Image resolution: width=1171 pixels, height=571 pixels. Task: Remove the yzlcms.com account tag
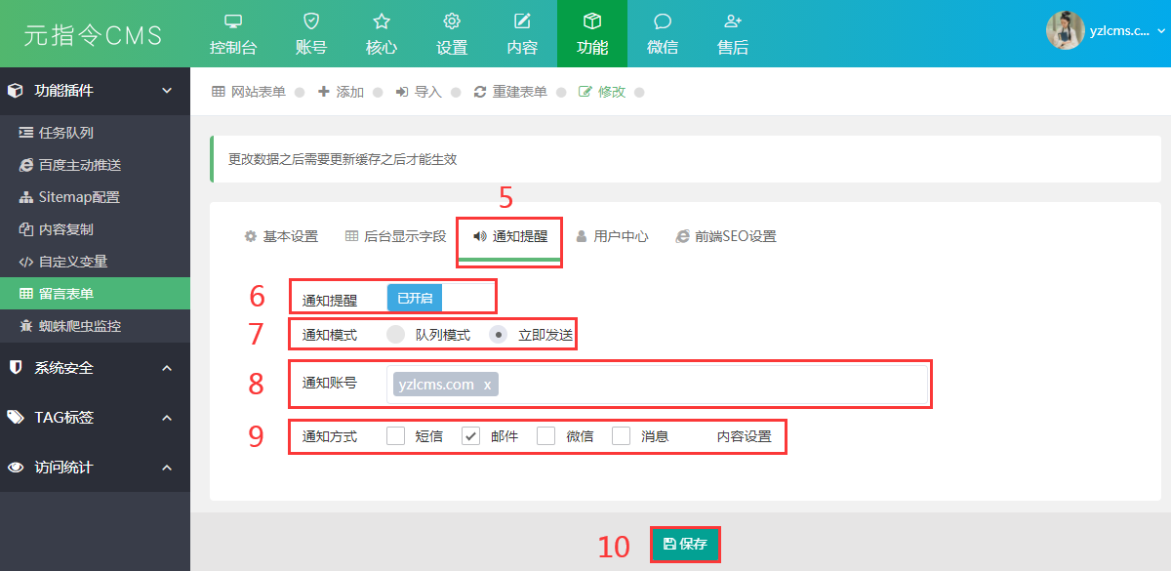point(487,385)
